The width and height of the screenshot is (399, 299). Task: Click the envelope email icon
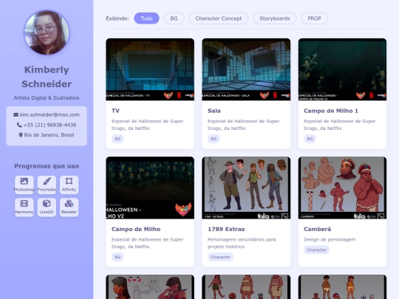pyautogui.click(x=16, y=114)
